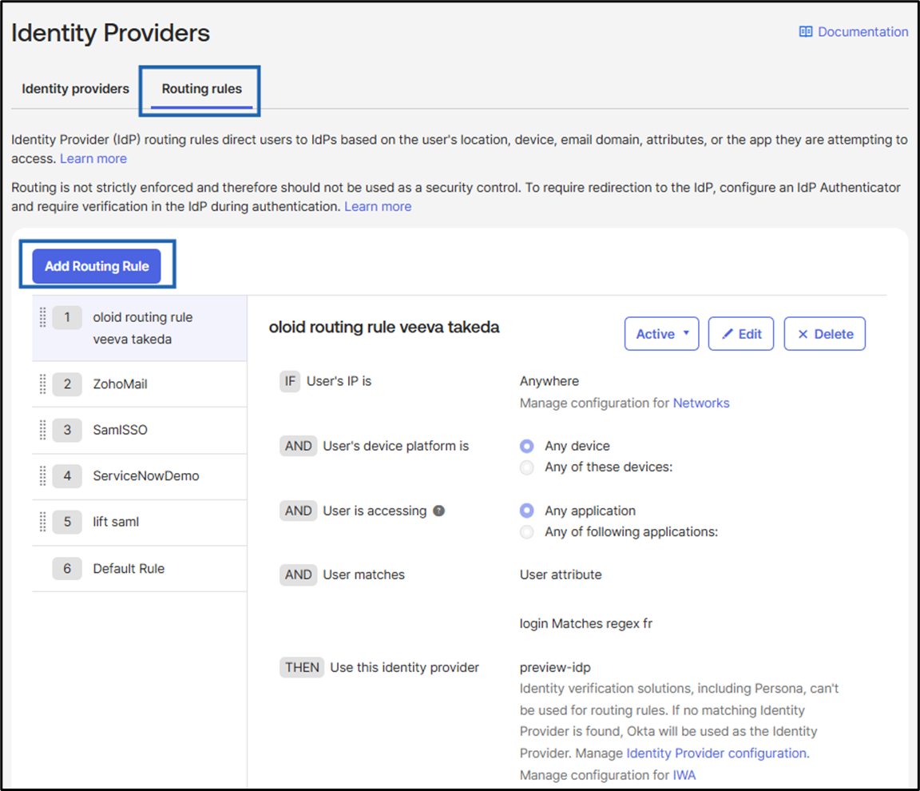
Task: Click pencil icon in Edit button
Action: pos(728,334)
